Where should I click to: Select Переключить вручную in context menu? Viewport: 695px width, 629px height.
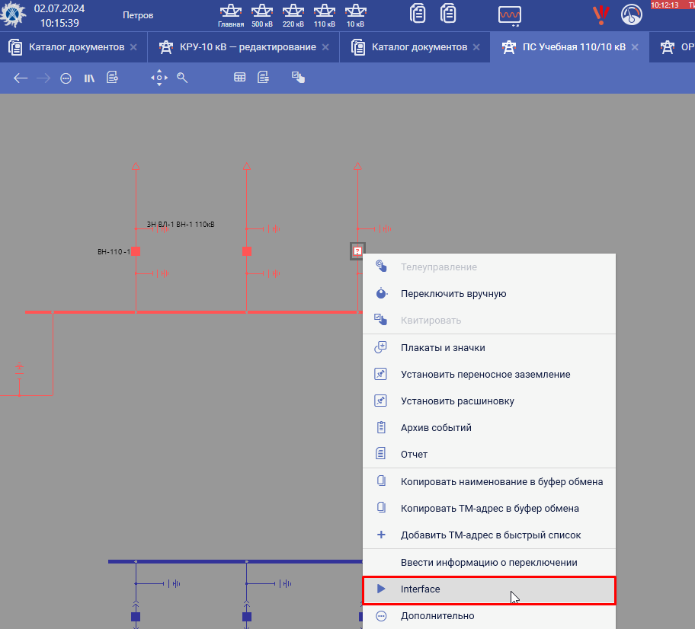(453, 294)
